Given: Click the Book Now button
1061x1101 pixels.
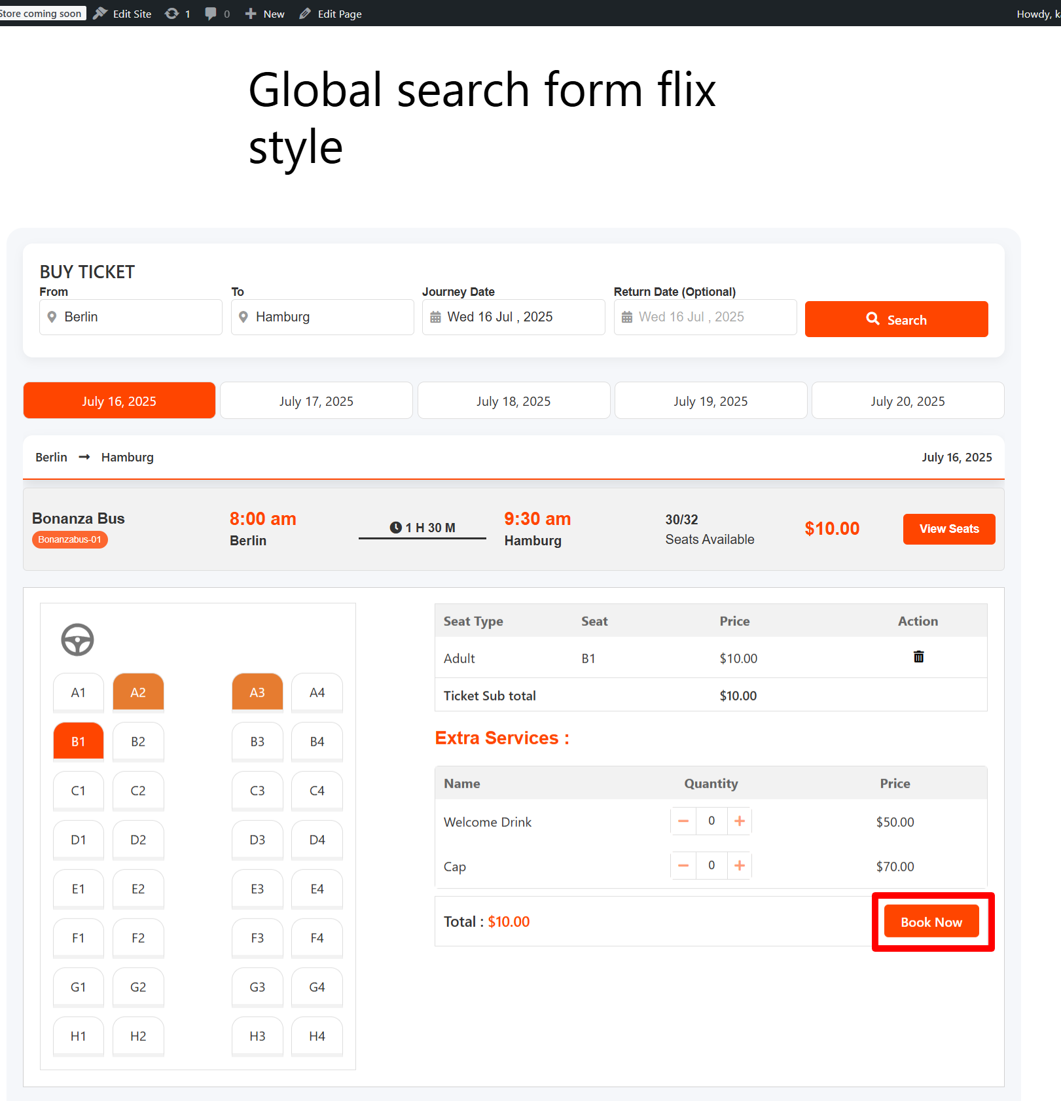Looking at the screenshot, I should pyautogui.click(x=931, y=922).
